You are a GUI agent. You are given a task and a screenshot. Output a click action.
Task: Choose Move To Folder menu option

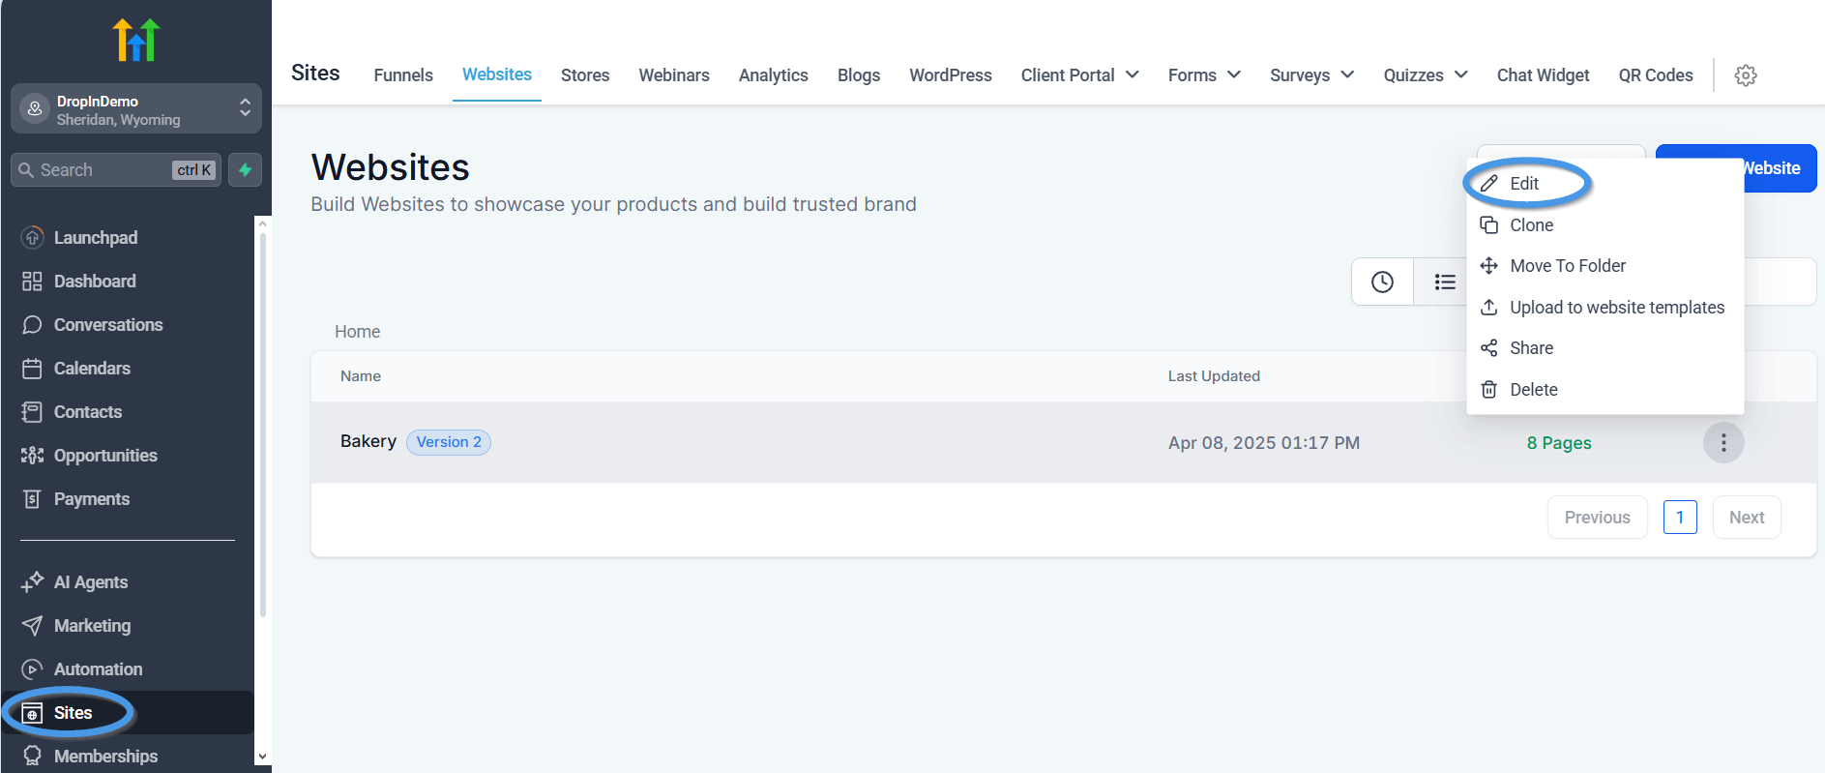tap(1604, 266)
